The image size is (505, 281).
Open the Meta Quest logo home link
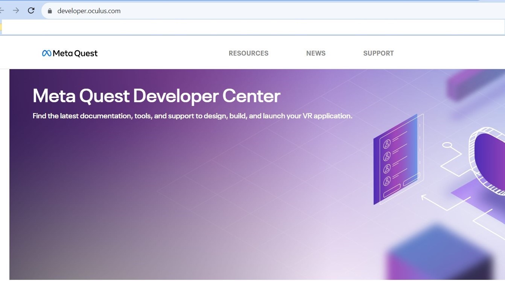[70, 53]
